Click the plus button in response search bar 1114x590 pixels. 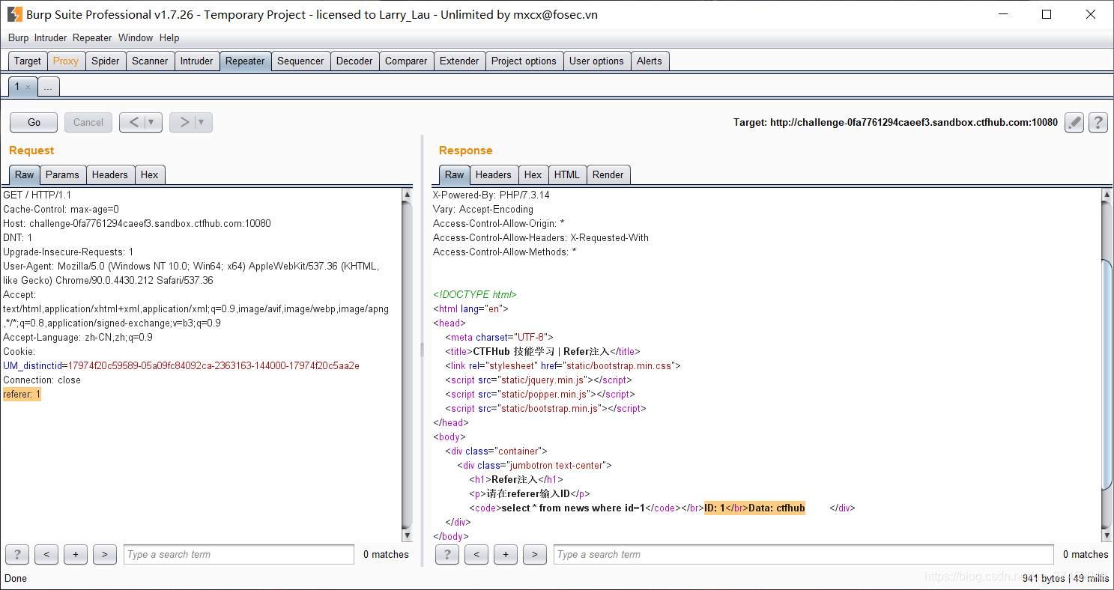click(x=506, y=554)
